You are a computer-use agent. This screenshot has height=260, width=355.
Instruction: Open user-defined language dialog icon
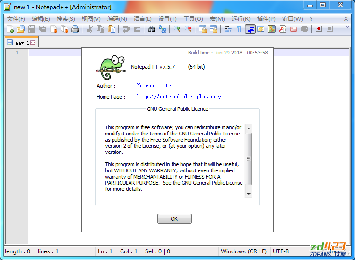261,29
